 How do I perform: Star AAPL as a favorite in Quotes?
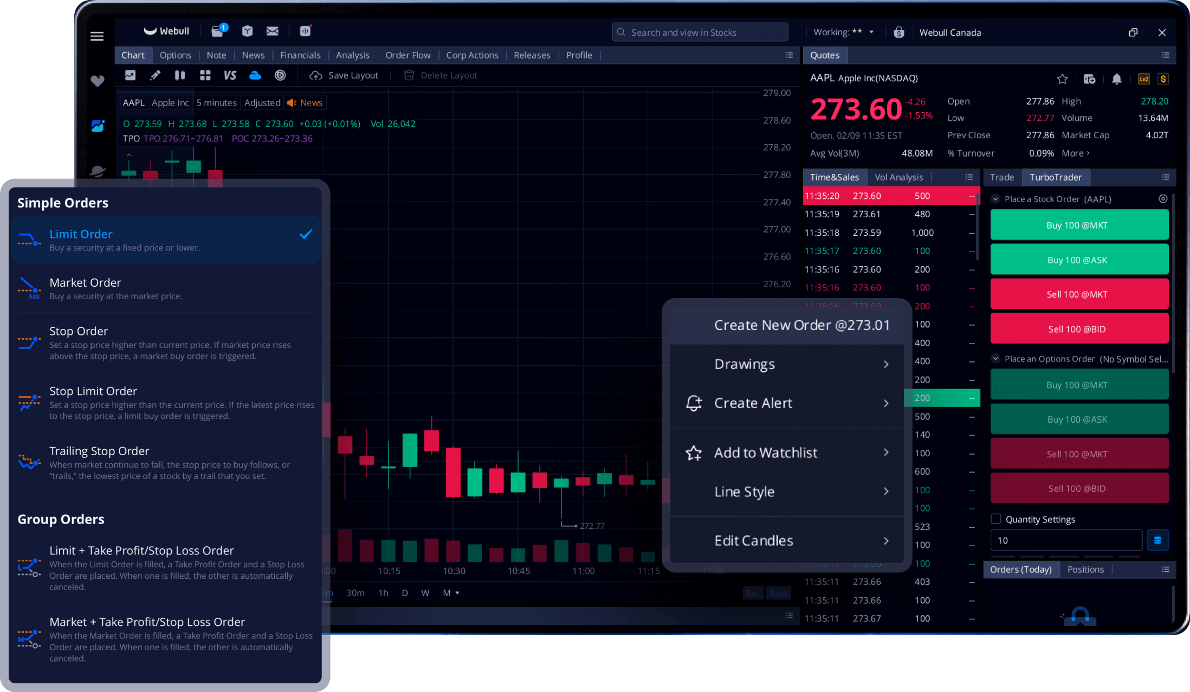pos(1062,79)
